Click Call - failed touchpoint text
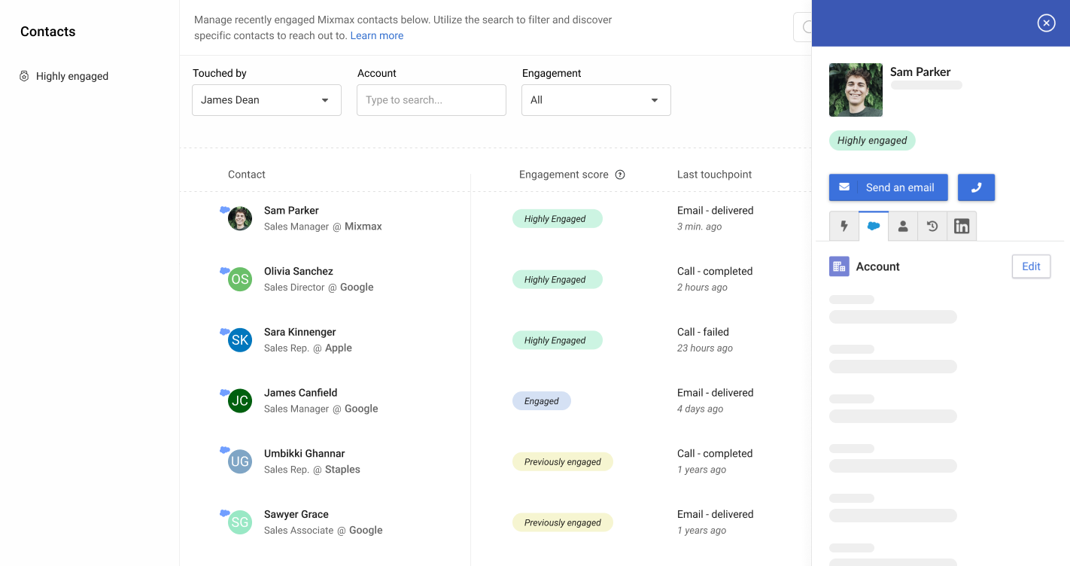Screen dimensions: 1070x566 tap(703, 332)
